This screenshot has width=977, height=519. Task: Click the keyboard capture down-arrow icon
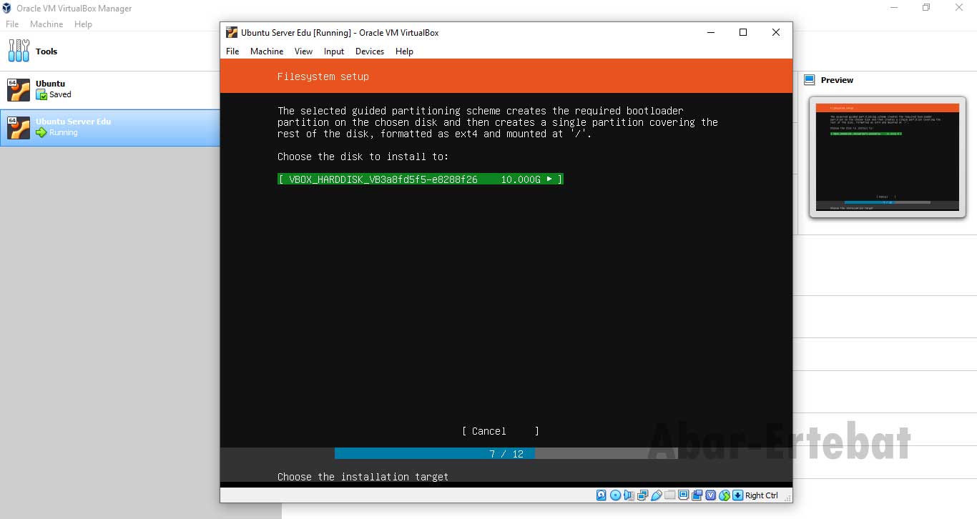[x=737, y=495]
